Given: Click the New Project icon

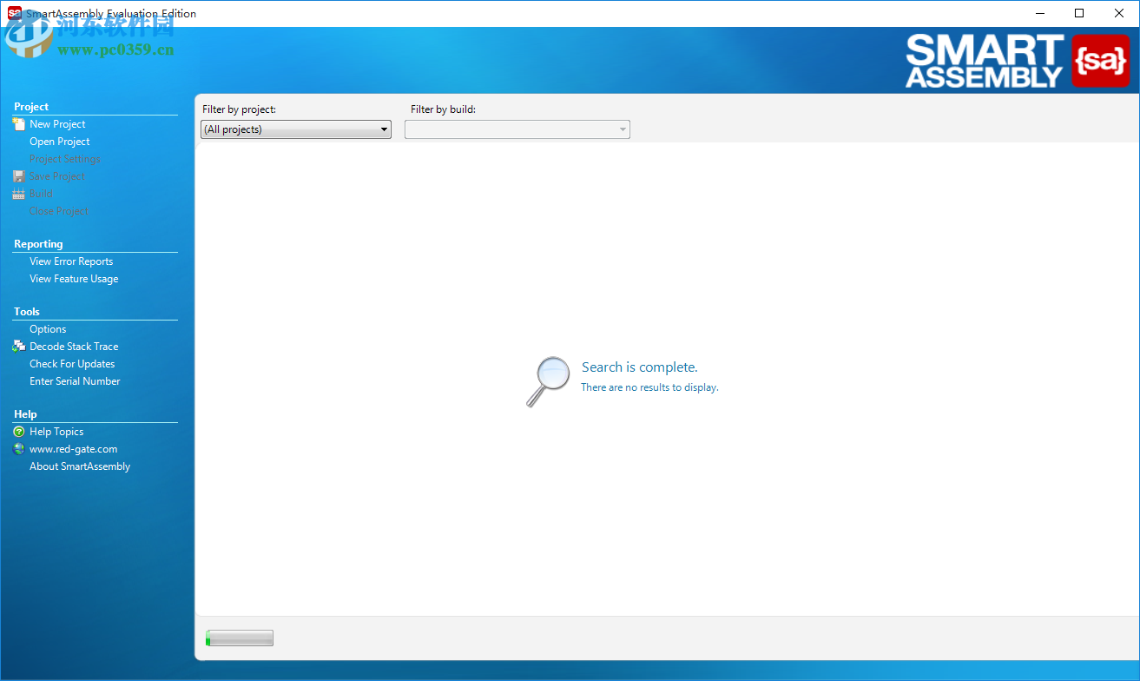Looking at the screenshot, I should (20, 123).
